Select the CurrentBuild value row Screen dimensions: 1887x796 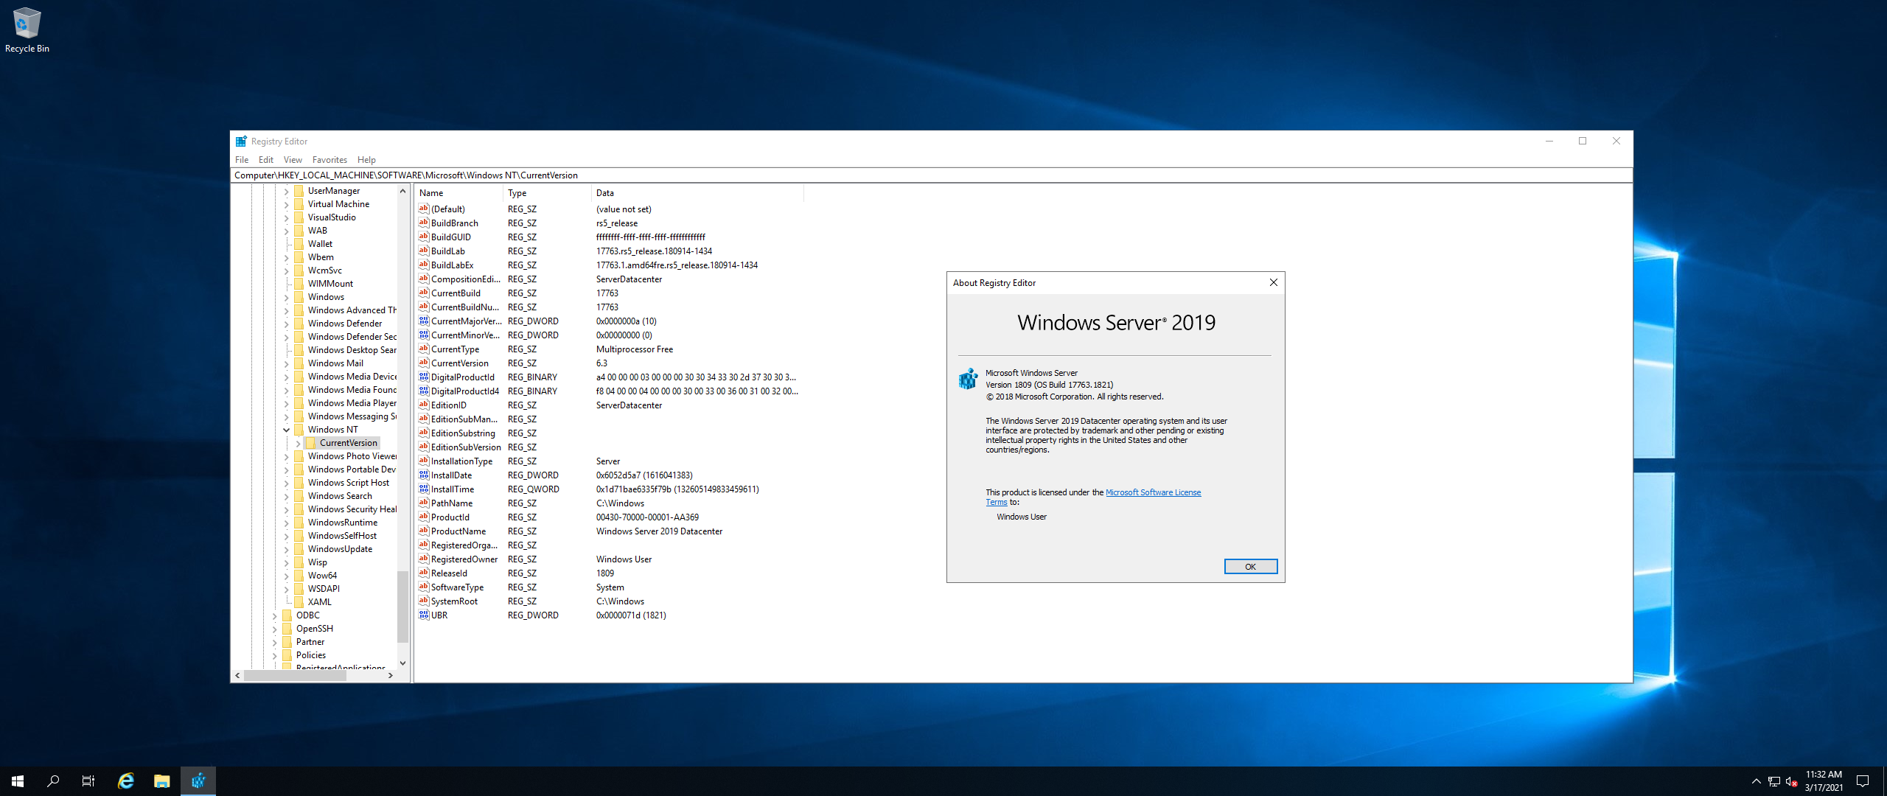coord(610,293)
